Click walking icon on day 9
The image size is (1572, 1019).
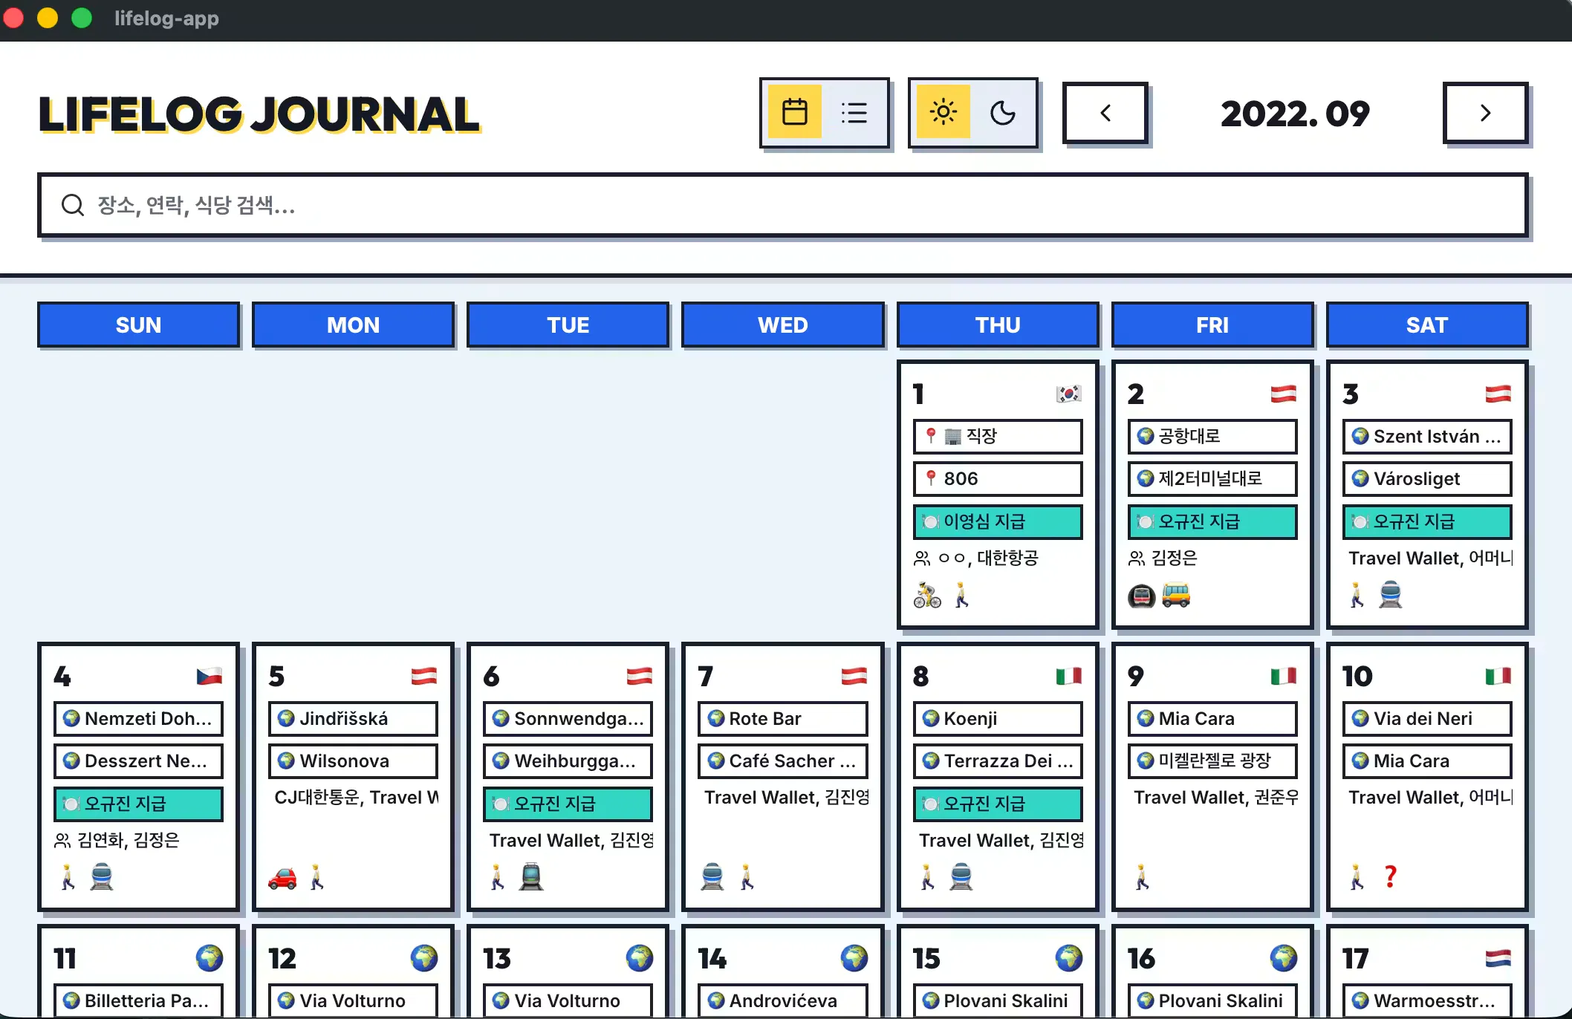tap(1142, 877)
